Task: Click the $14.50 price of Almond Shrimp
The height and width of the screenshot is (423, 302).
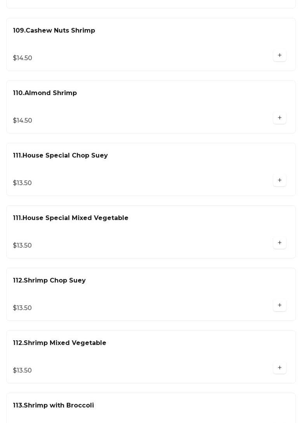Action: [23, 121]
